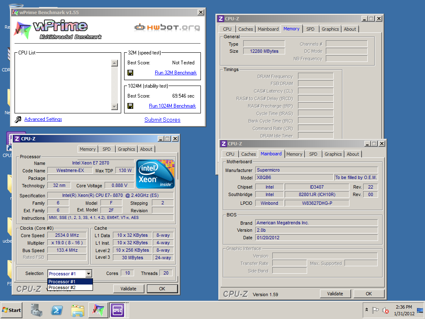Open SPD tab in Mainboard CPU-Z window
425x319 pixels.
click(313, 154)
